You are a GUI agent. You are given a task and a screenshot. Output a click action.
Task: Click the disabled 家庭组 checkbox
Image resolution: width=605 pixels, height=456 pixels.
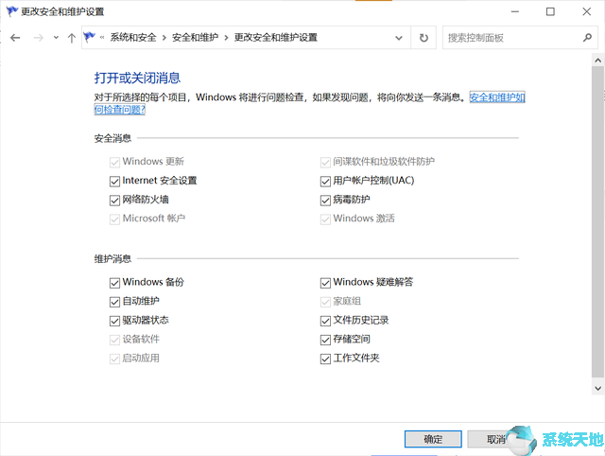(x=325, y=302)
